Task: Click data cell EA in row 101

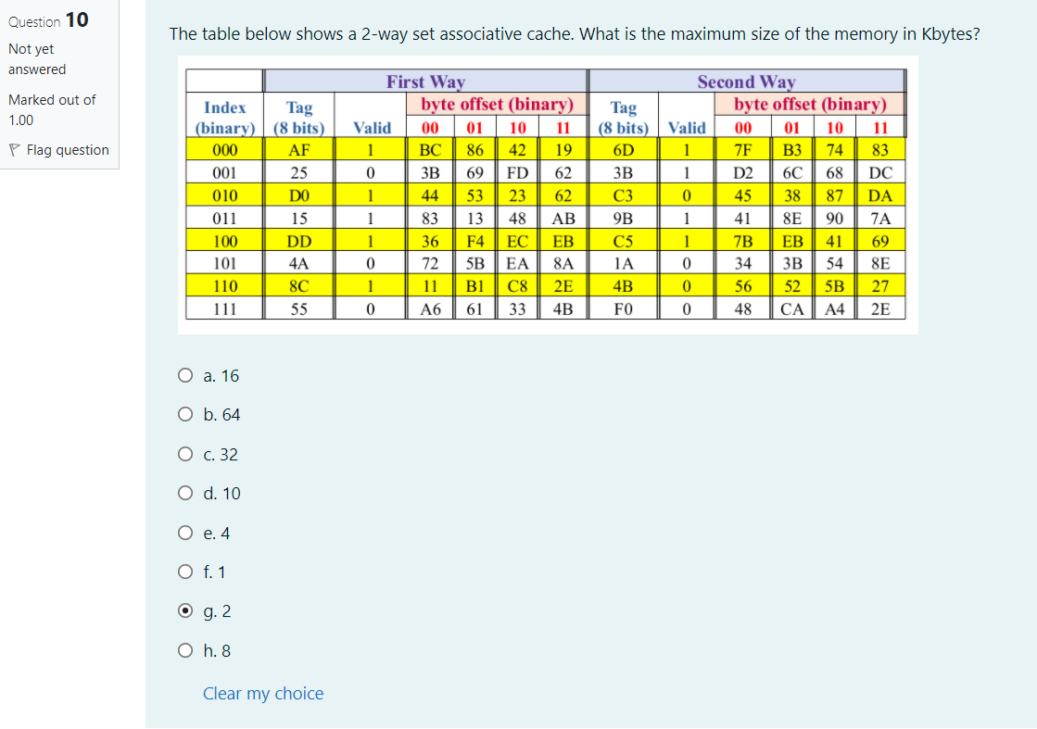Action: [x=517, y=263]
